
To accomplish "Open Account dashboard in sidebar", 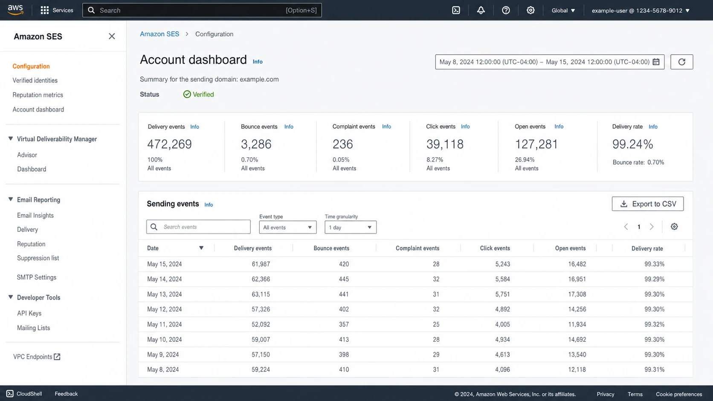I will tap(38, 110).
